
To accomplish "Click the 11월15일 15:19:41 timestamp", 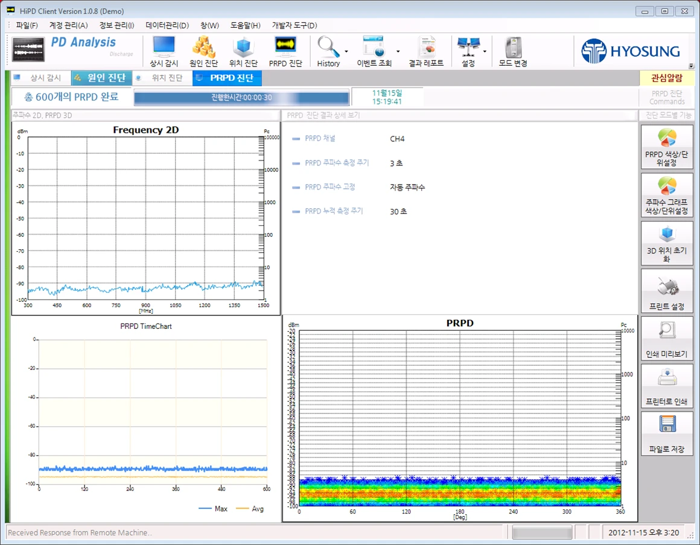I will [x=387, y=97].
